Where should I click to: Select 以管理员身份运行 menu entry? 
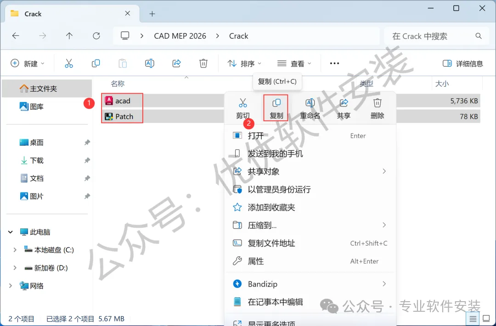310,190
